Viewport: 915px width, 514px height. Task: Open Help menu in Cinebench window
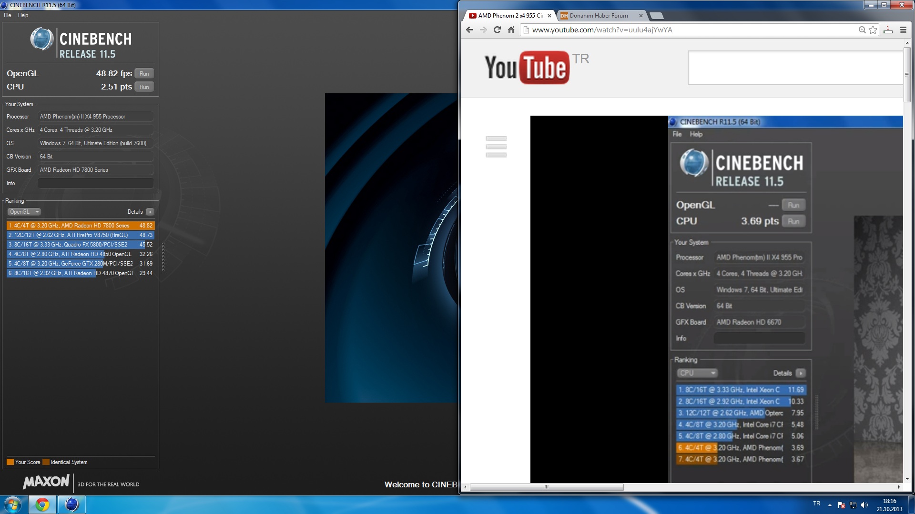pyautogui.click(x=23, y=15)
